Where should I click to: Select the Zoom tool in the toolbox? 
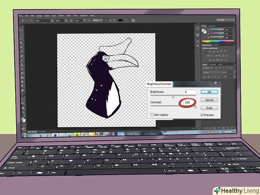(23, 112)
